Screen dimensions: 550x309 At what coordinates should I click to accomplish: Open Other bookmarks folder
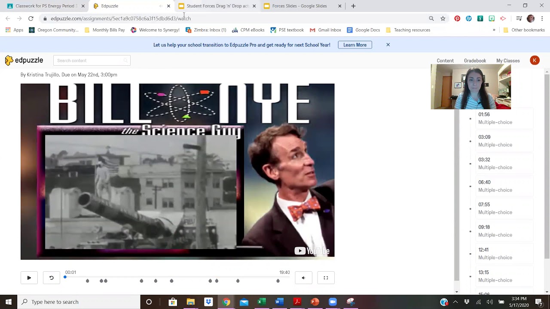point(524,30)
